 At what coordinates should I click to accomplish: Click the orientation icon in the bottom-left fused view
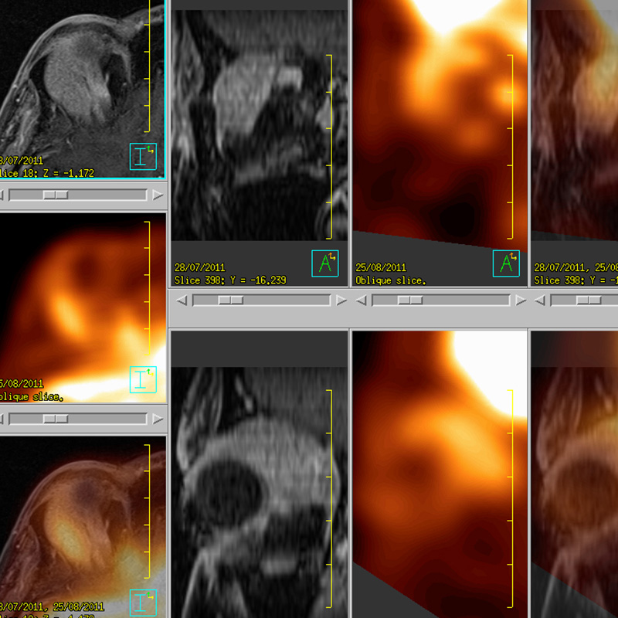(x=143, y=603)
